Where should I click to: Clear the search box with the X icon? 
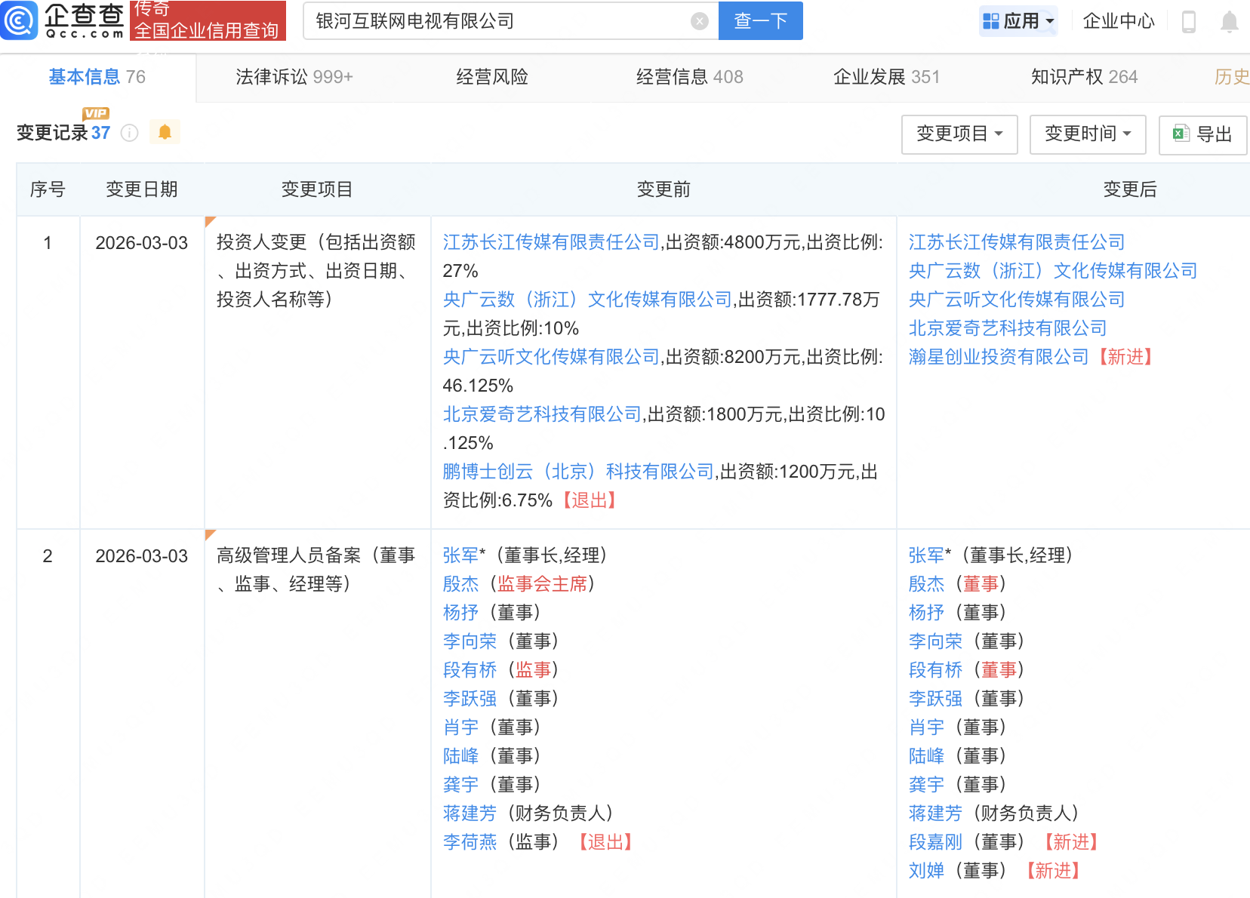point(699,21)
